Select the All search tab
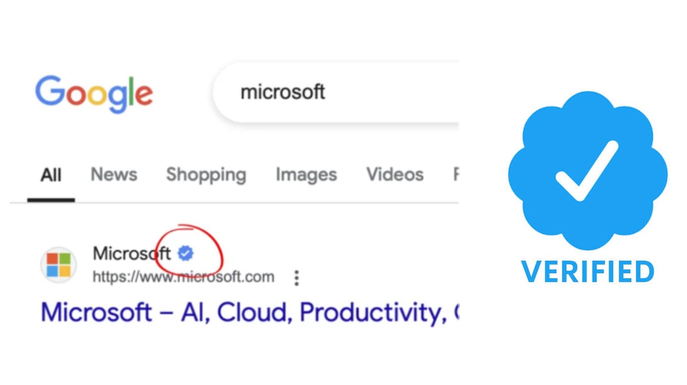Viewport: 687px width, 385px height. point(51,175)
